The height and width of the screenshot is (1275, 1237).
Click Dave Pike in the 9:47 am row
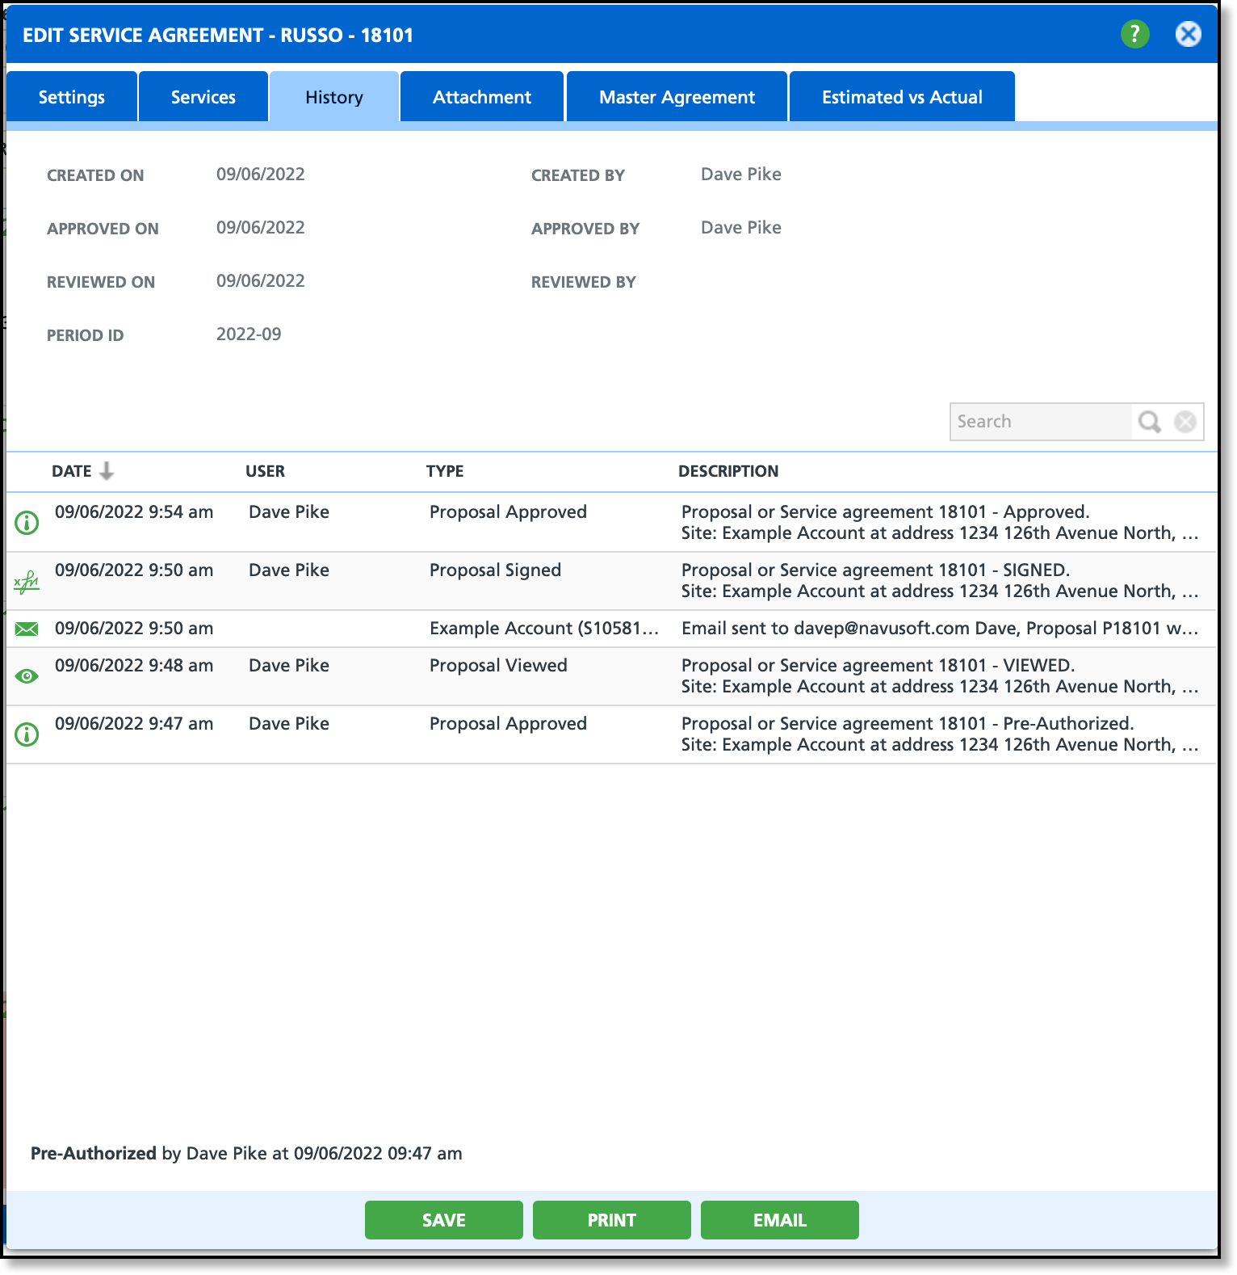pos(289,724)
